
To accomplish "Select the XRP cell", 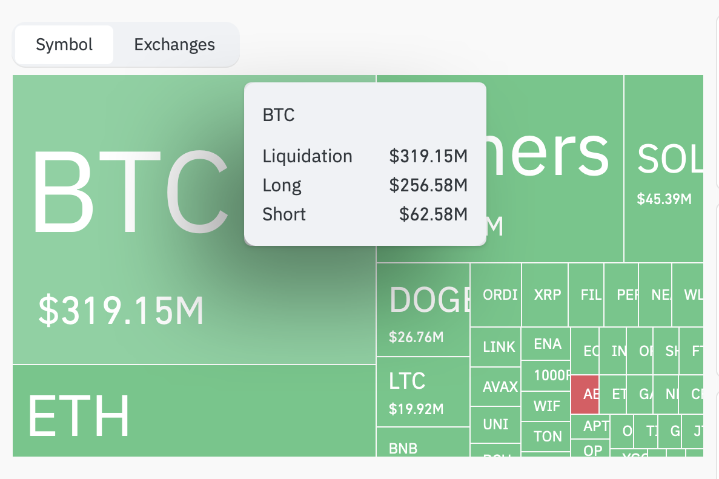I will coord(545,295).
